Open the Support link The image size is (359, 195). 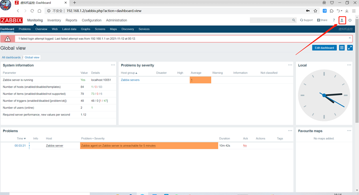click(x=306, y=20)
